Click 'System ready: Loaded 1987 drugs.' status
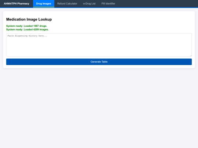The height and width of the screenshot is (148, 198). pyautogui.click(x=26, y=26)
